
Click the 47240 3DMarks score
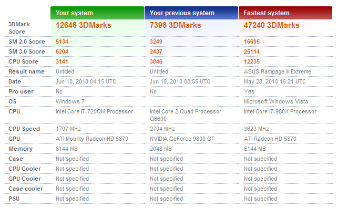(271, 25)
